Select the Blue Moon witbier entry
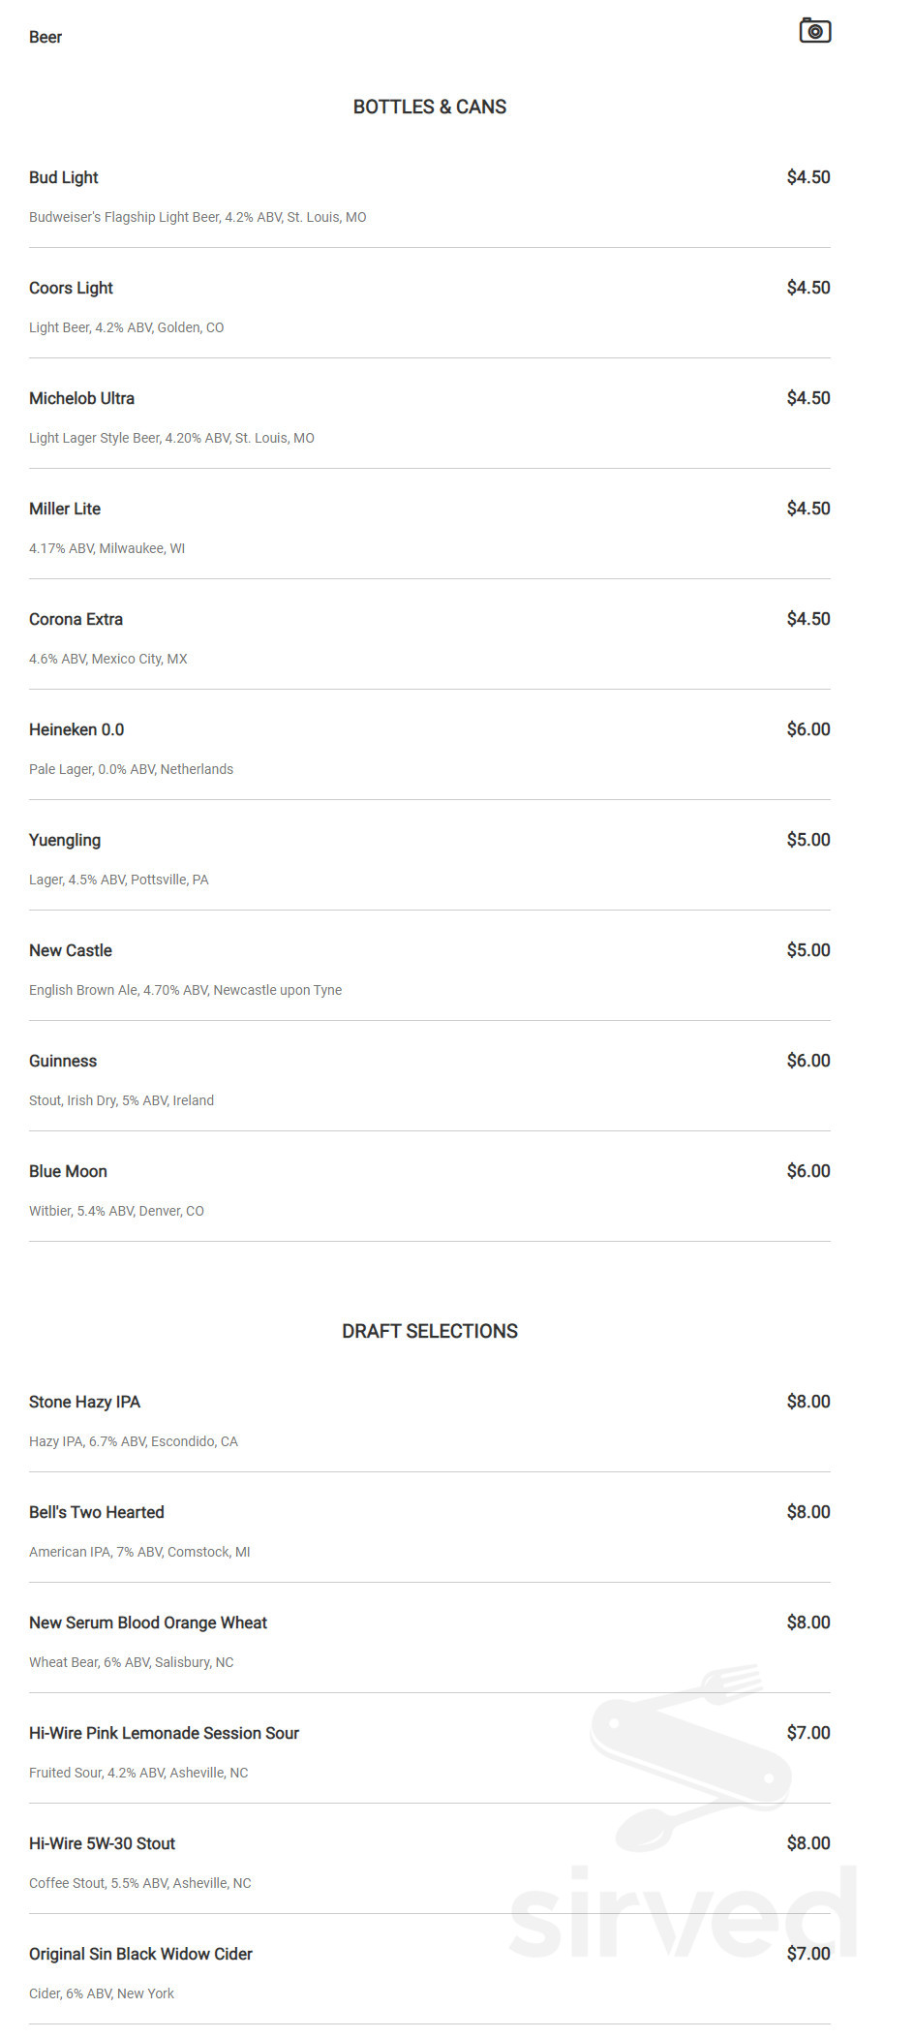Image resolution: width=914 pixels, height=2039 pixels. [x=68, y=1171]
